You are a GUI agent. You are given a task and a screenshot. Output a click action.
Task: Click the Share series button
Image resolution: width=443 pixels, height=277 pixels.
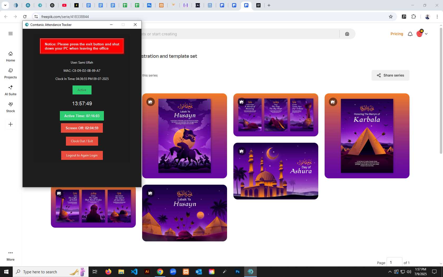tap(390, 75)
